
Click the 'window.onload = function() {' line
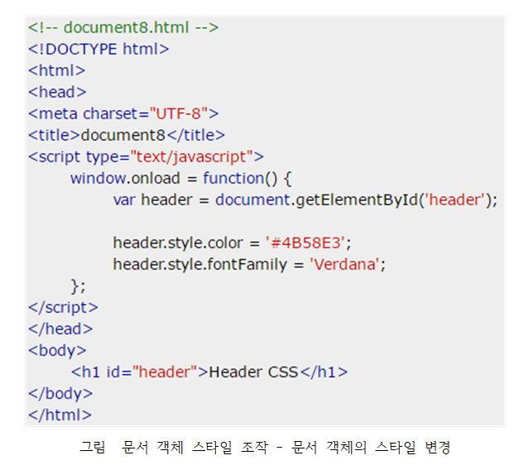(x=180, y=179)
